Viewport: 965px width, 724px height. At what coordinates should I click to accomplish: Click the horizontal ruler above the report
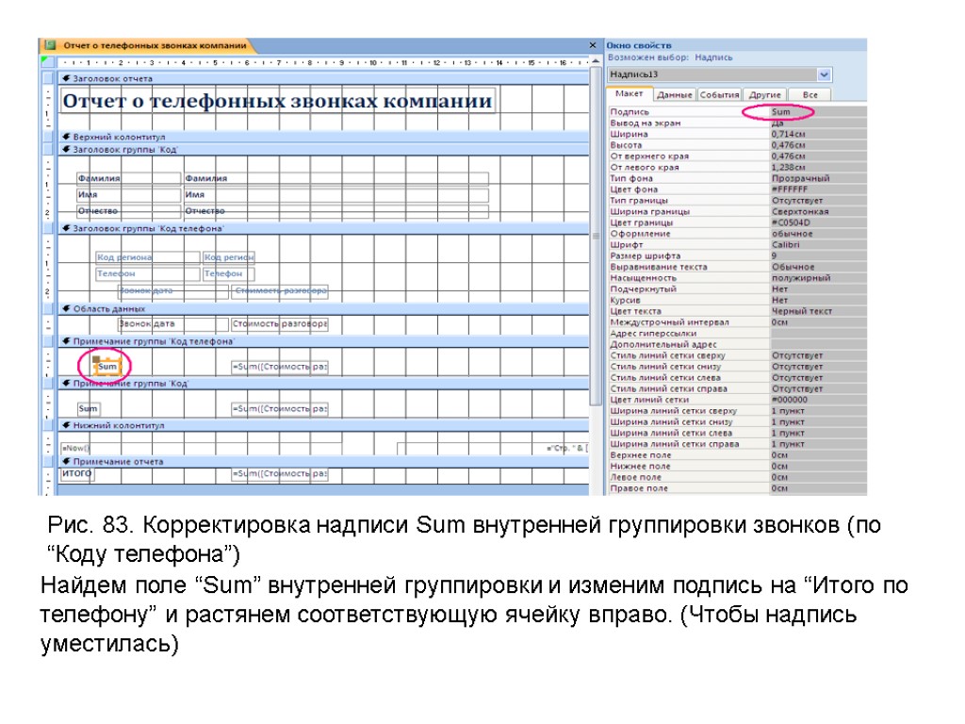click(323, 62)
